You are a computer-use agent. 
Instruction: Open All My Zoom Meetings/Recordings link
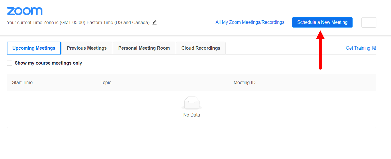click(x=250, y=22)
